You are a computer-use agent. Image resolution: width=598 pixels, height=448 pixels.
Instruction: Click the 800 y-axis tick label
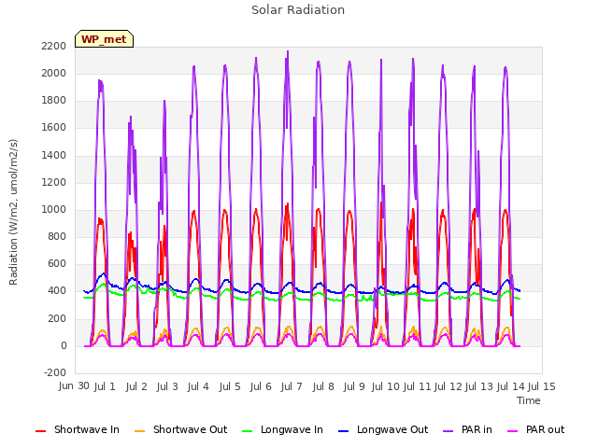pos(57,236)
